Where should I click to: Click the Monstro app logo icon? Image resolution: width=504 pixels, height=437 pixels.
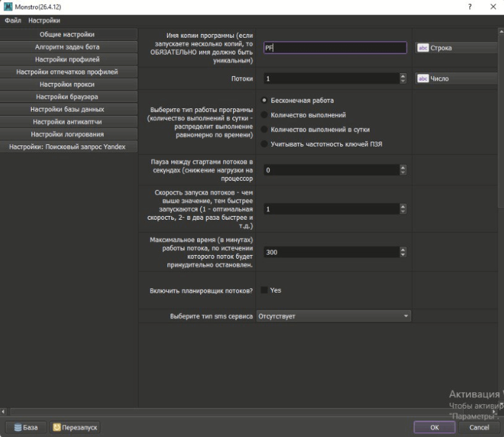click(x=8, y=6)
